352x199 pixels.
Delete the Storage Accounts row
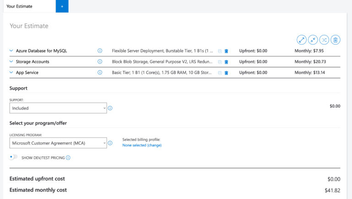pos(226,62)
